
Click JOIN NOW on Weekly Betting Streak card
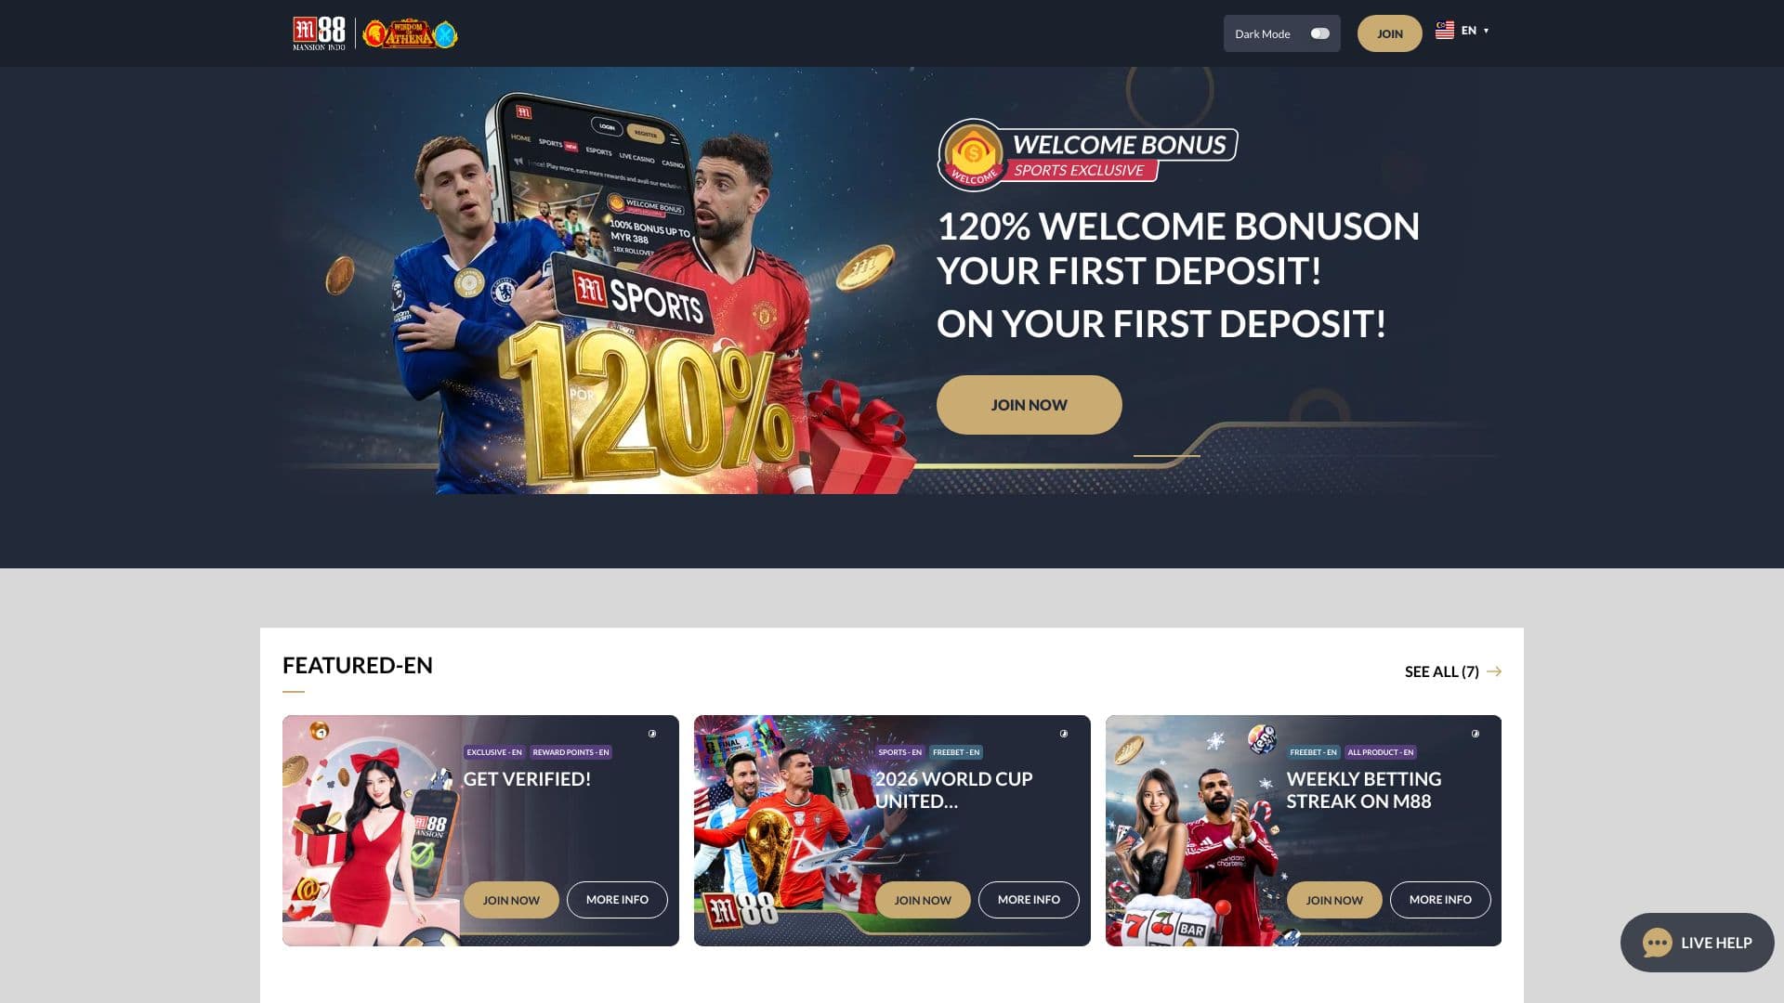[x=1333, y=900]
